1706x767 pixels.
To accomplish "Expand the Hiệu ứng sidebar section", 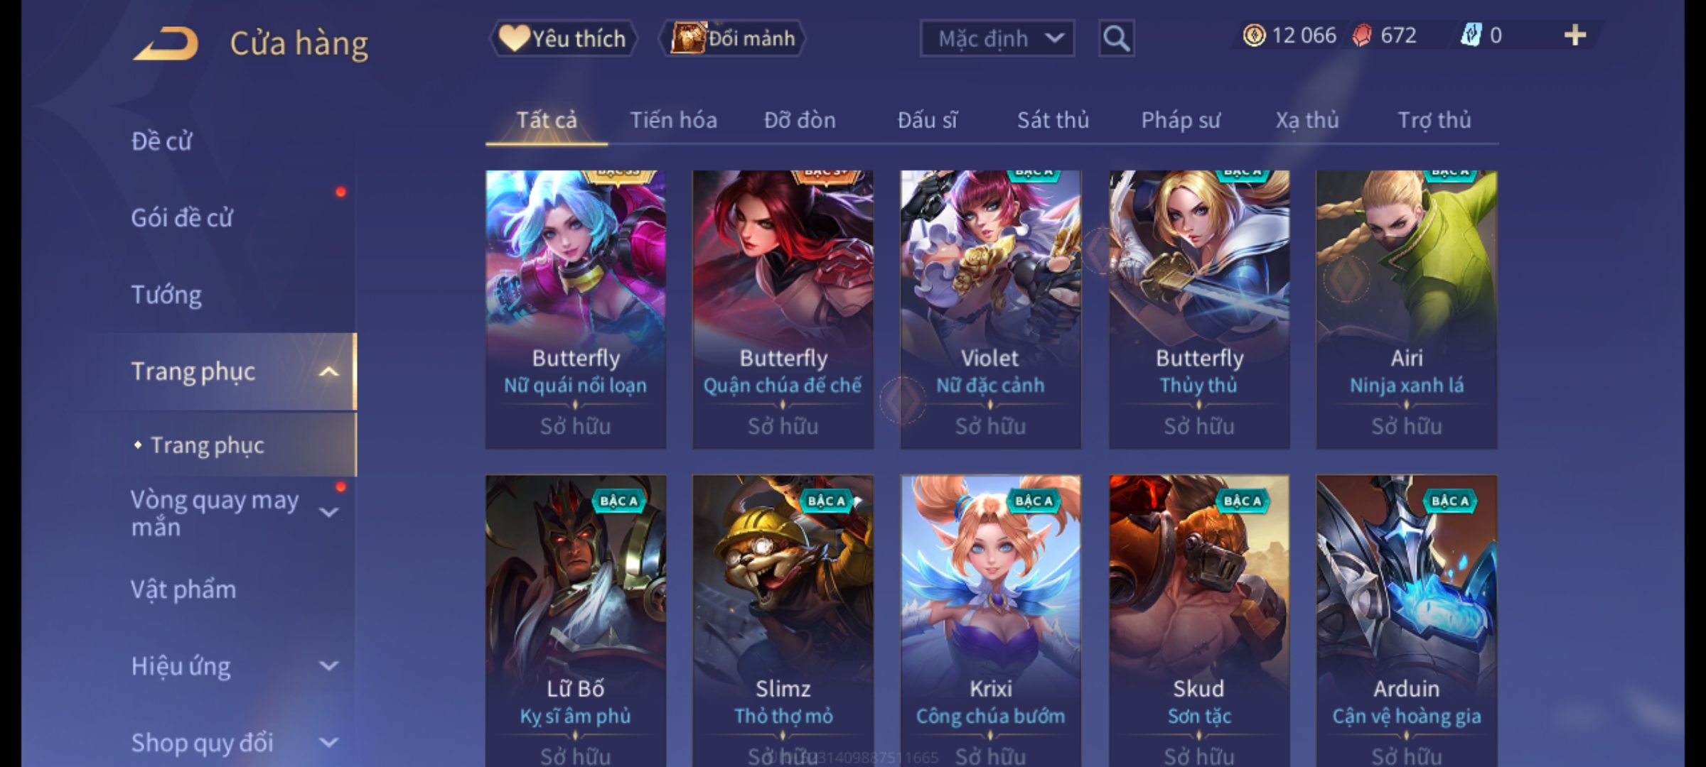I will 328,666.
